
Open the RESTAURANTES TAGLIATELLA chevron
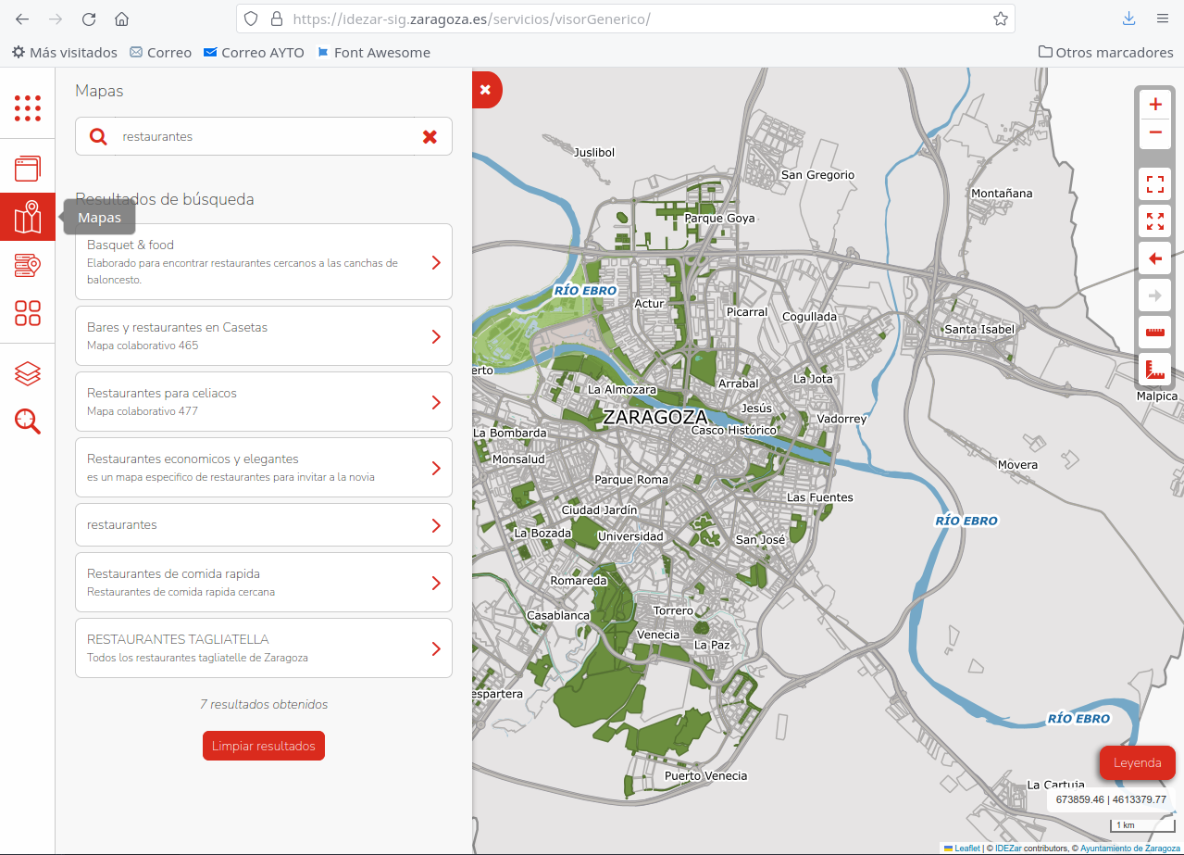436,648
